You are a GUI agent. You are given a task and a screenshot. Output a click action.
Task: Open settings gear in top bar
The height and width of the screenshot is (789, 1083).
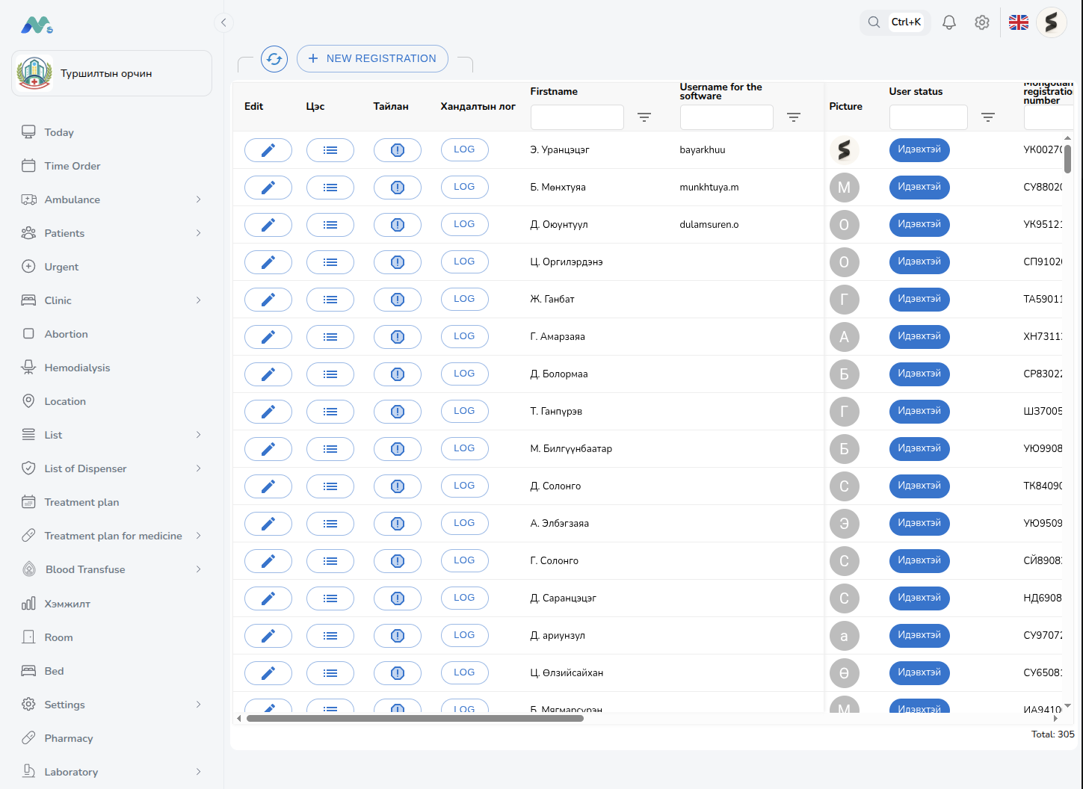982,22
